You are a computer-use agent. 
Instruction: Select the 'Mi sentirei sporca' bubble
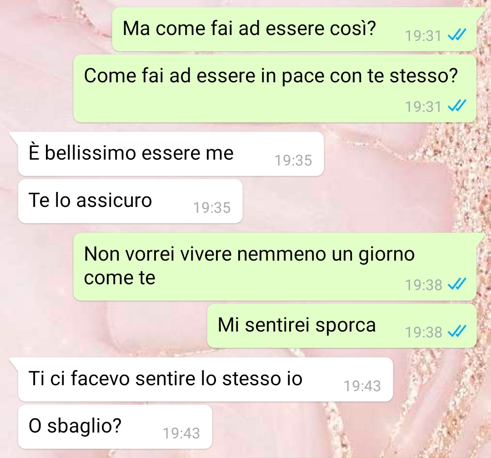click(341, 326)
